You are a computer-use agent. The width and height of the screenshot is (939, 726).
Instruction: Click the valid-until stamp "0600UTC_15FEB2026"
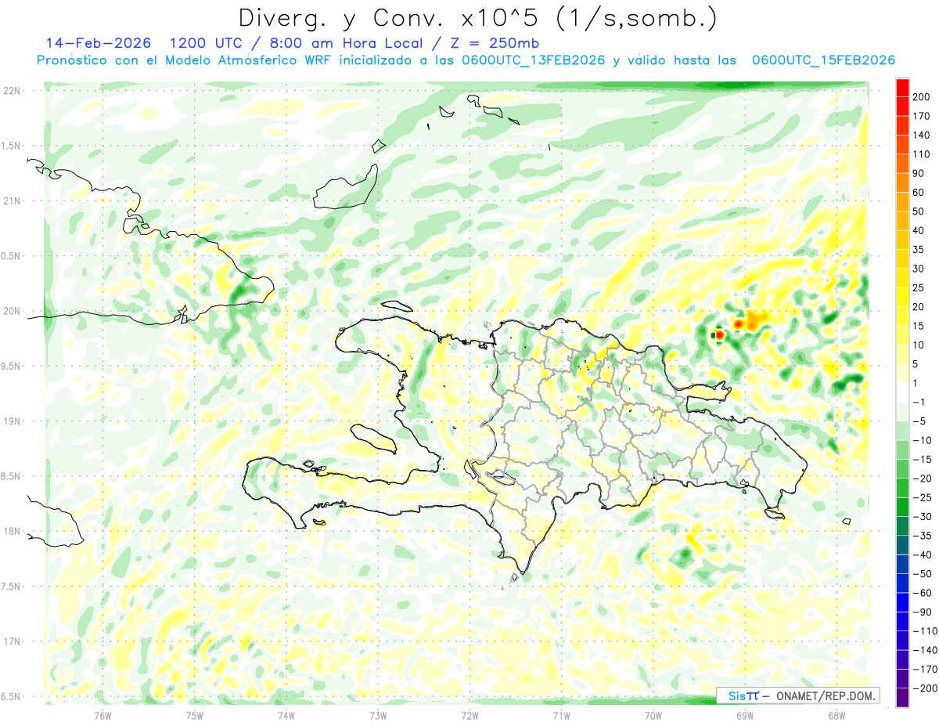(823, 60)
